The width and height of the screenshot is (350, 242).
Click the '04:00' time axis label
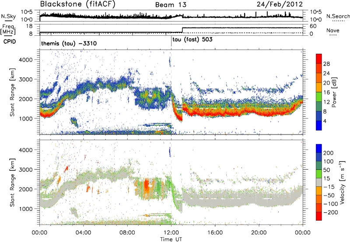[83, 233]
